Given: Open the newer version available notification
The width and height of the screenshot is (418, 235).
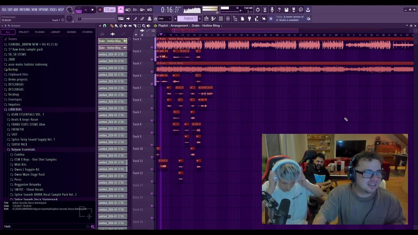Looking at the screenshot, I should [294, 19].
